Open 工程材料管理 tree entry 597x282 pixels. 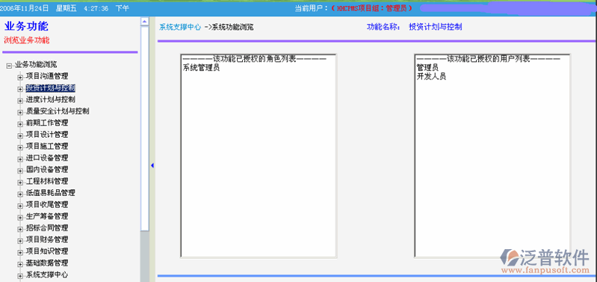tap(47, 181)
